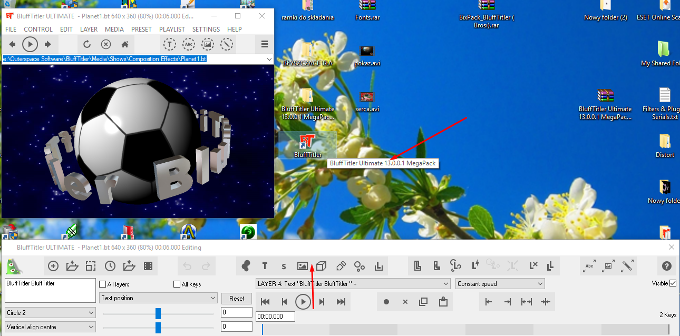Click the home icon in the preview toolbar

125,44
